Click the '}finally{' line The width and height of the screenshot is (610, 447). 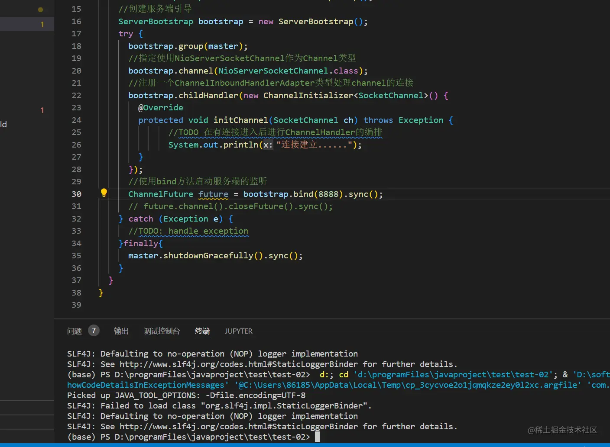[141, 243]
